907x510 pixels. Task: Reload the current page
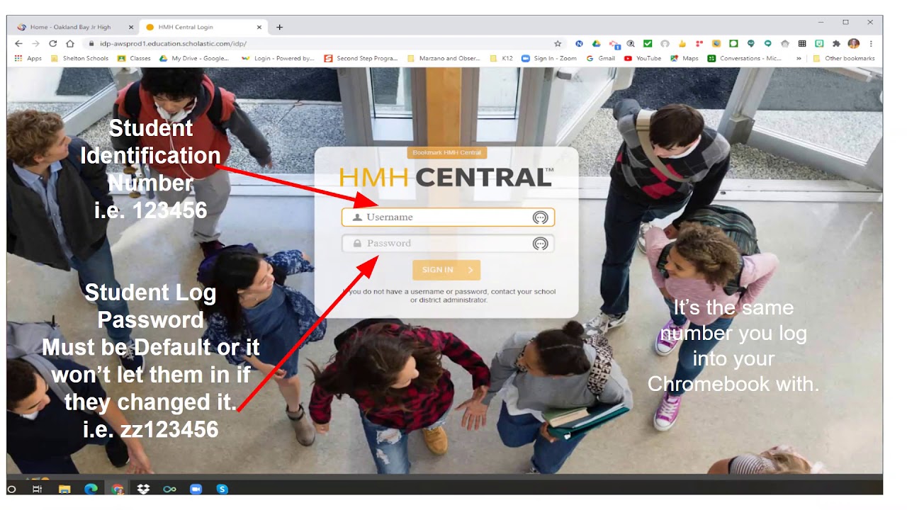point(52,43)
